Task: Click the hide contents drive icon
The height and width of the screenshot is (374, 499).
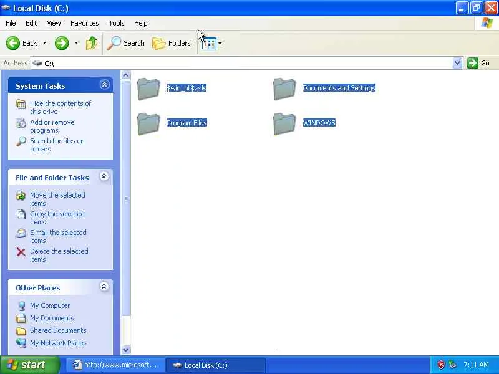Action: coord(21,104)
